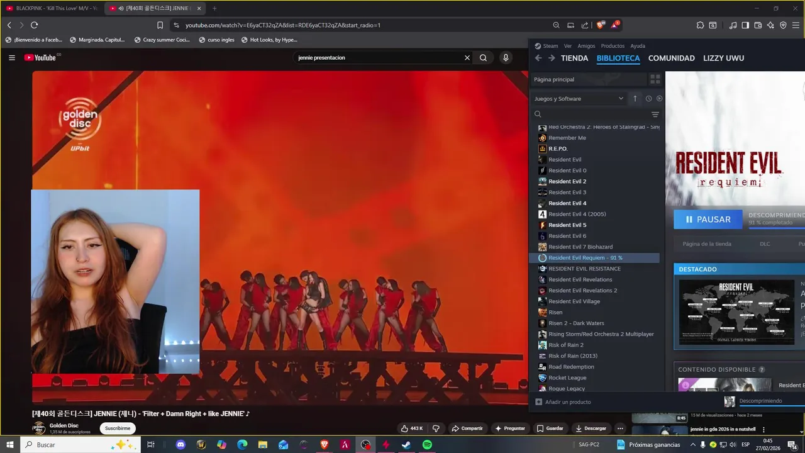Toggle the browser sidebar panel

(x=745, y=25)
